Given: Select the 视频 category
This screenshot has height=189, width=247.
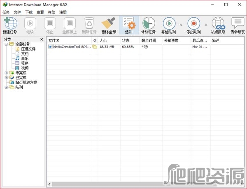Looking at the screenshot, I should 25,68.
